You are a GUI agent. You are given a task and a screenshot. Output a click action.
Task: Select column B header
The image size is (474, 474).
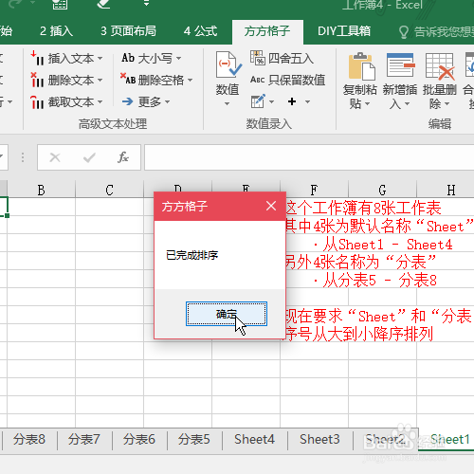pyautogui.click(x=42, y=190)
